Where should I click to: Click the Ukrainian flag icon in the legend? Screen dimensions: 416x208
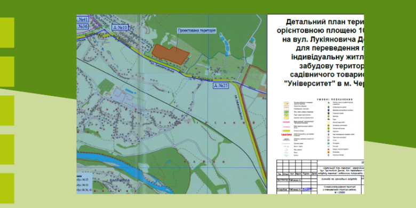(x=329, y=103)
